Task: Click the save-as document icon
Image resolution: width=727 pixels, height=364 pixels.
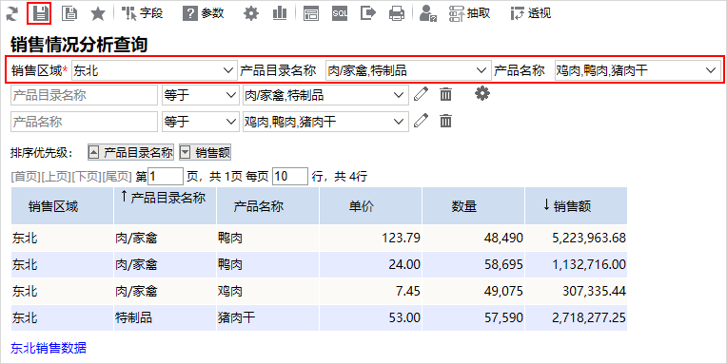Action: (x=69, y=13)
